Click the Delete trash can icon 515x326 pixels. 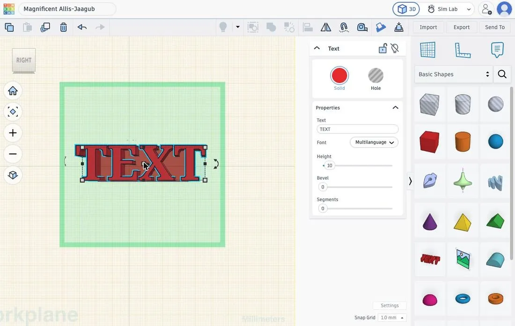63,27
